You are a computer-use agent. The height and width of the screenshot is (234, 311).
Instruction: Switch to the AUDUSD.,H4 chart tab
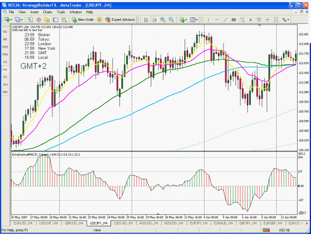(149, 223)
